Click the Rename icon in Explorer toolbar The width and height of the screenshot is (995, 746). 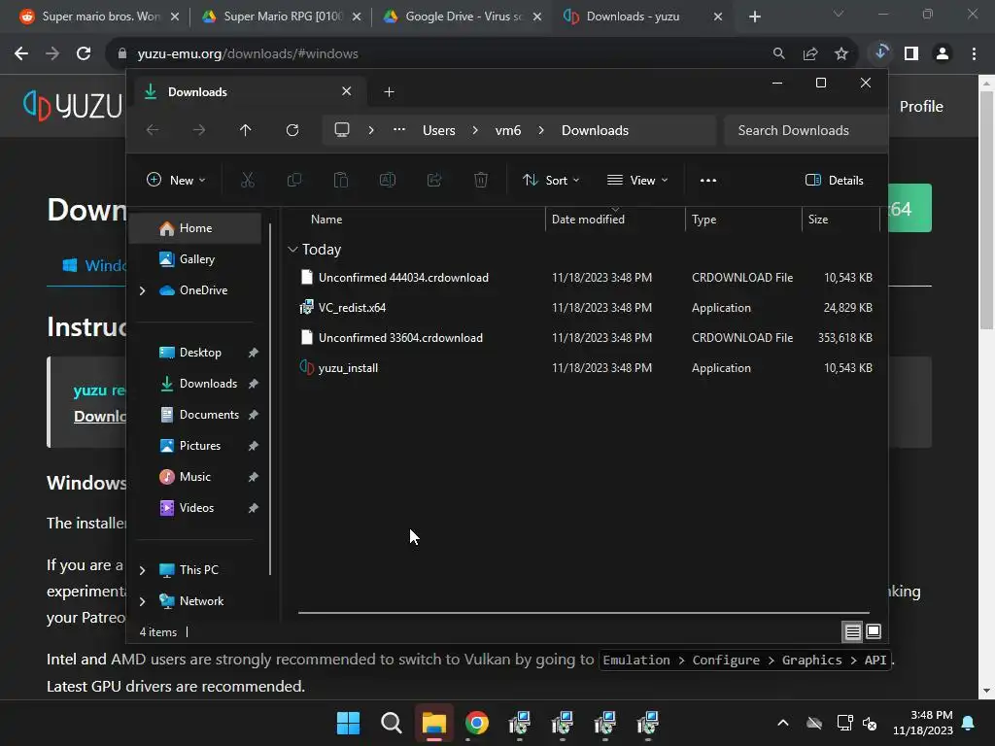click(x=388, y=180)
